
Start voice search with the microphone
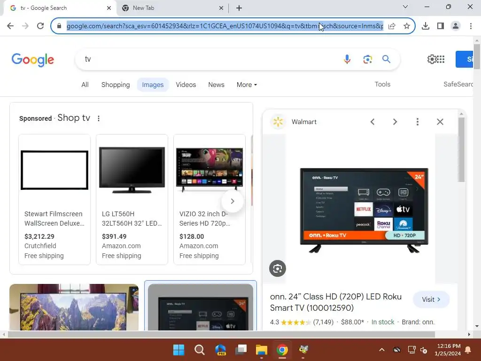tap(347, 59)
